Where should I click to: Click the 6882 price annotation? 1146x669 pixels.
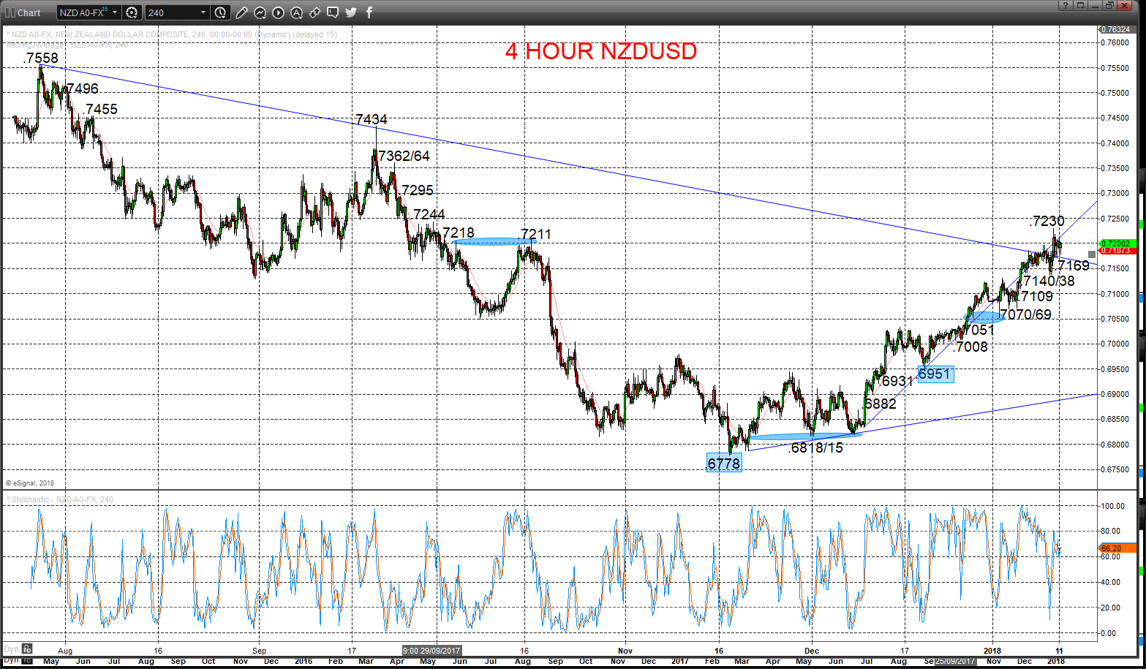pyautogui.click(x=881, y=404)
